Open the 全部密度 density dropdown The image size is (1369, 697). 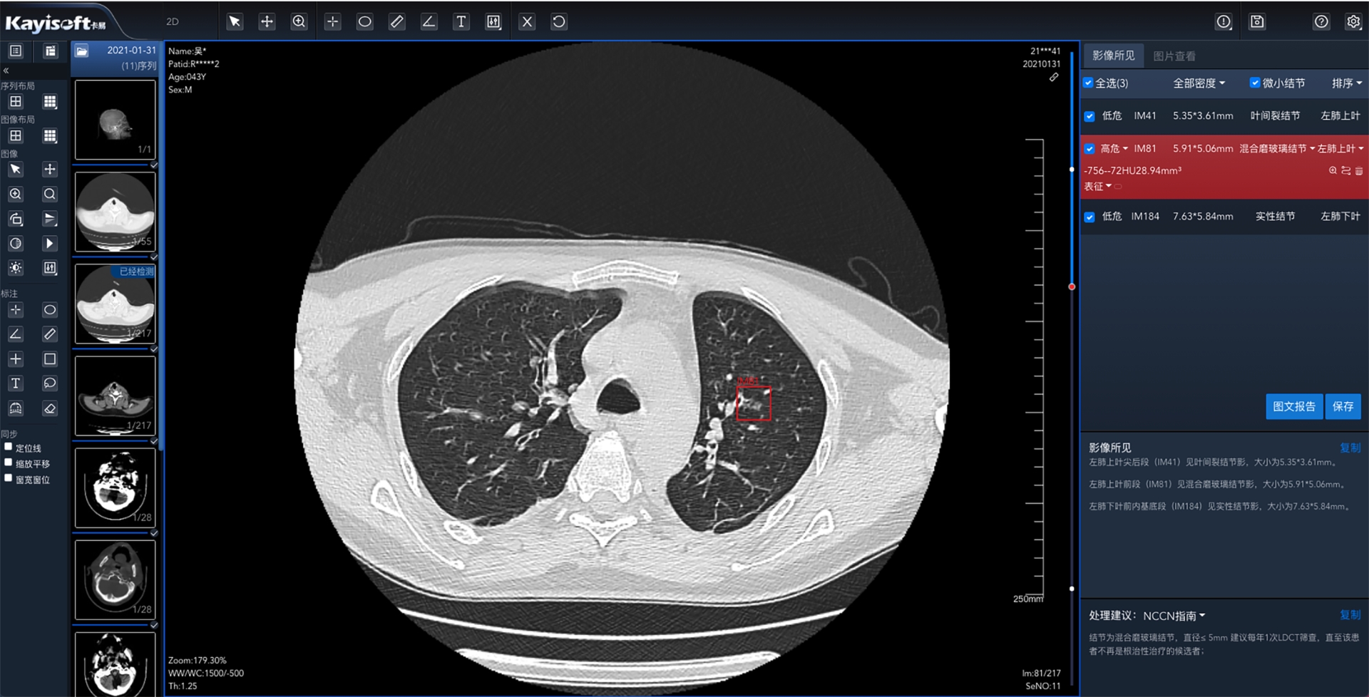(1199, 83)
